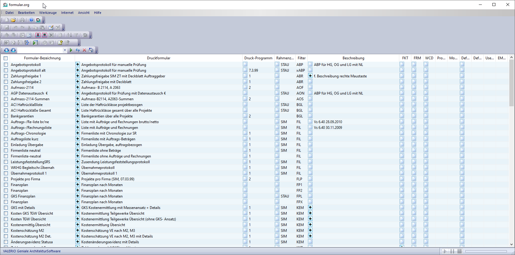The width and height of the screenshot is (515, 255).
Task: Click the yellow new note plus icon
Action: tap(60, 43)
